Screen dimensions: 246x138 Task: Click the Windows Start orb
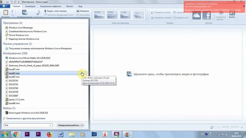pos(5,134)
